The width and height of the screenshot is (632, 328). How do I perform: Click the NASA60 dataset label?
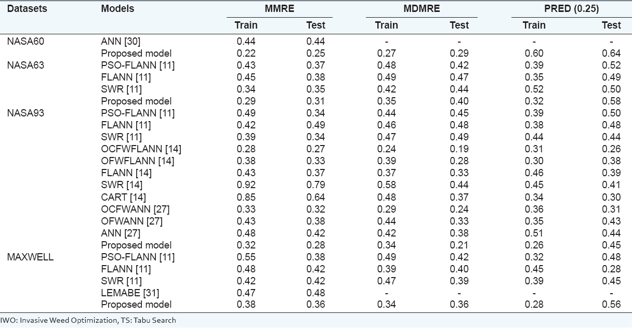(25, 41)
